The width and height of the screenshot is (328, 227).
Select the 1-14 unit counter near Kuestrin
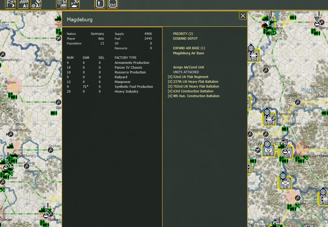click(x=269, y=119)
